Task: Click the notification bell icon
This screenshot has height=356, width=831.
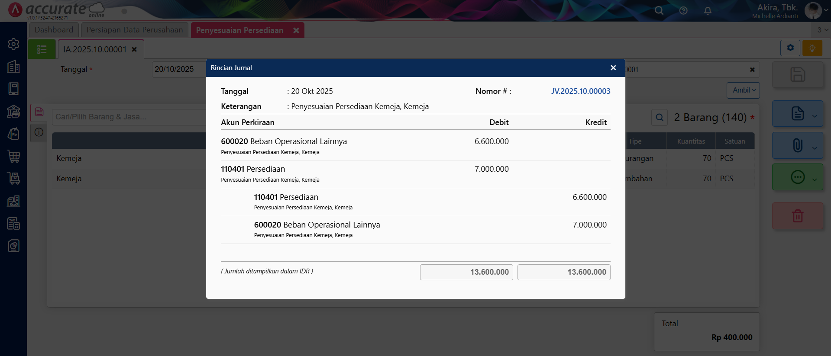Action: (x=708, y=11)
